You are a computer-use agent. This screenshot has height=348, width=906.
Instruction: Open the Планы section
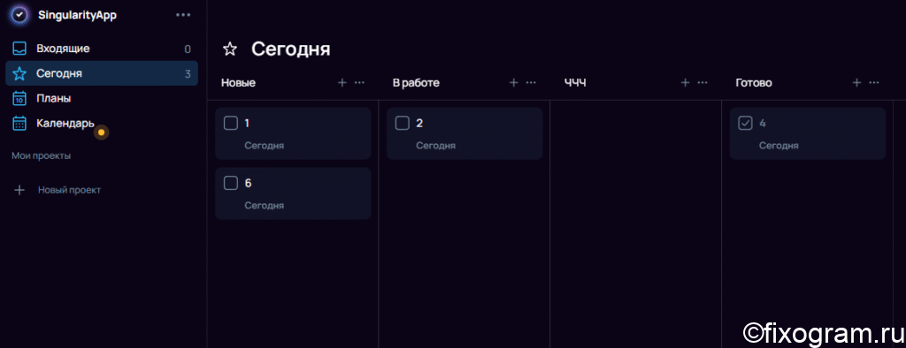102,98
